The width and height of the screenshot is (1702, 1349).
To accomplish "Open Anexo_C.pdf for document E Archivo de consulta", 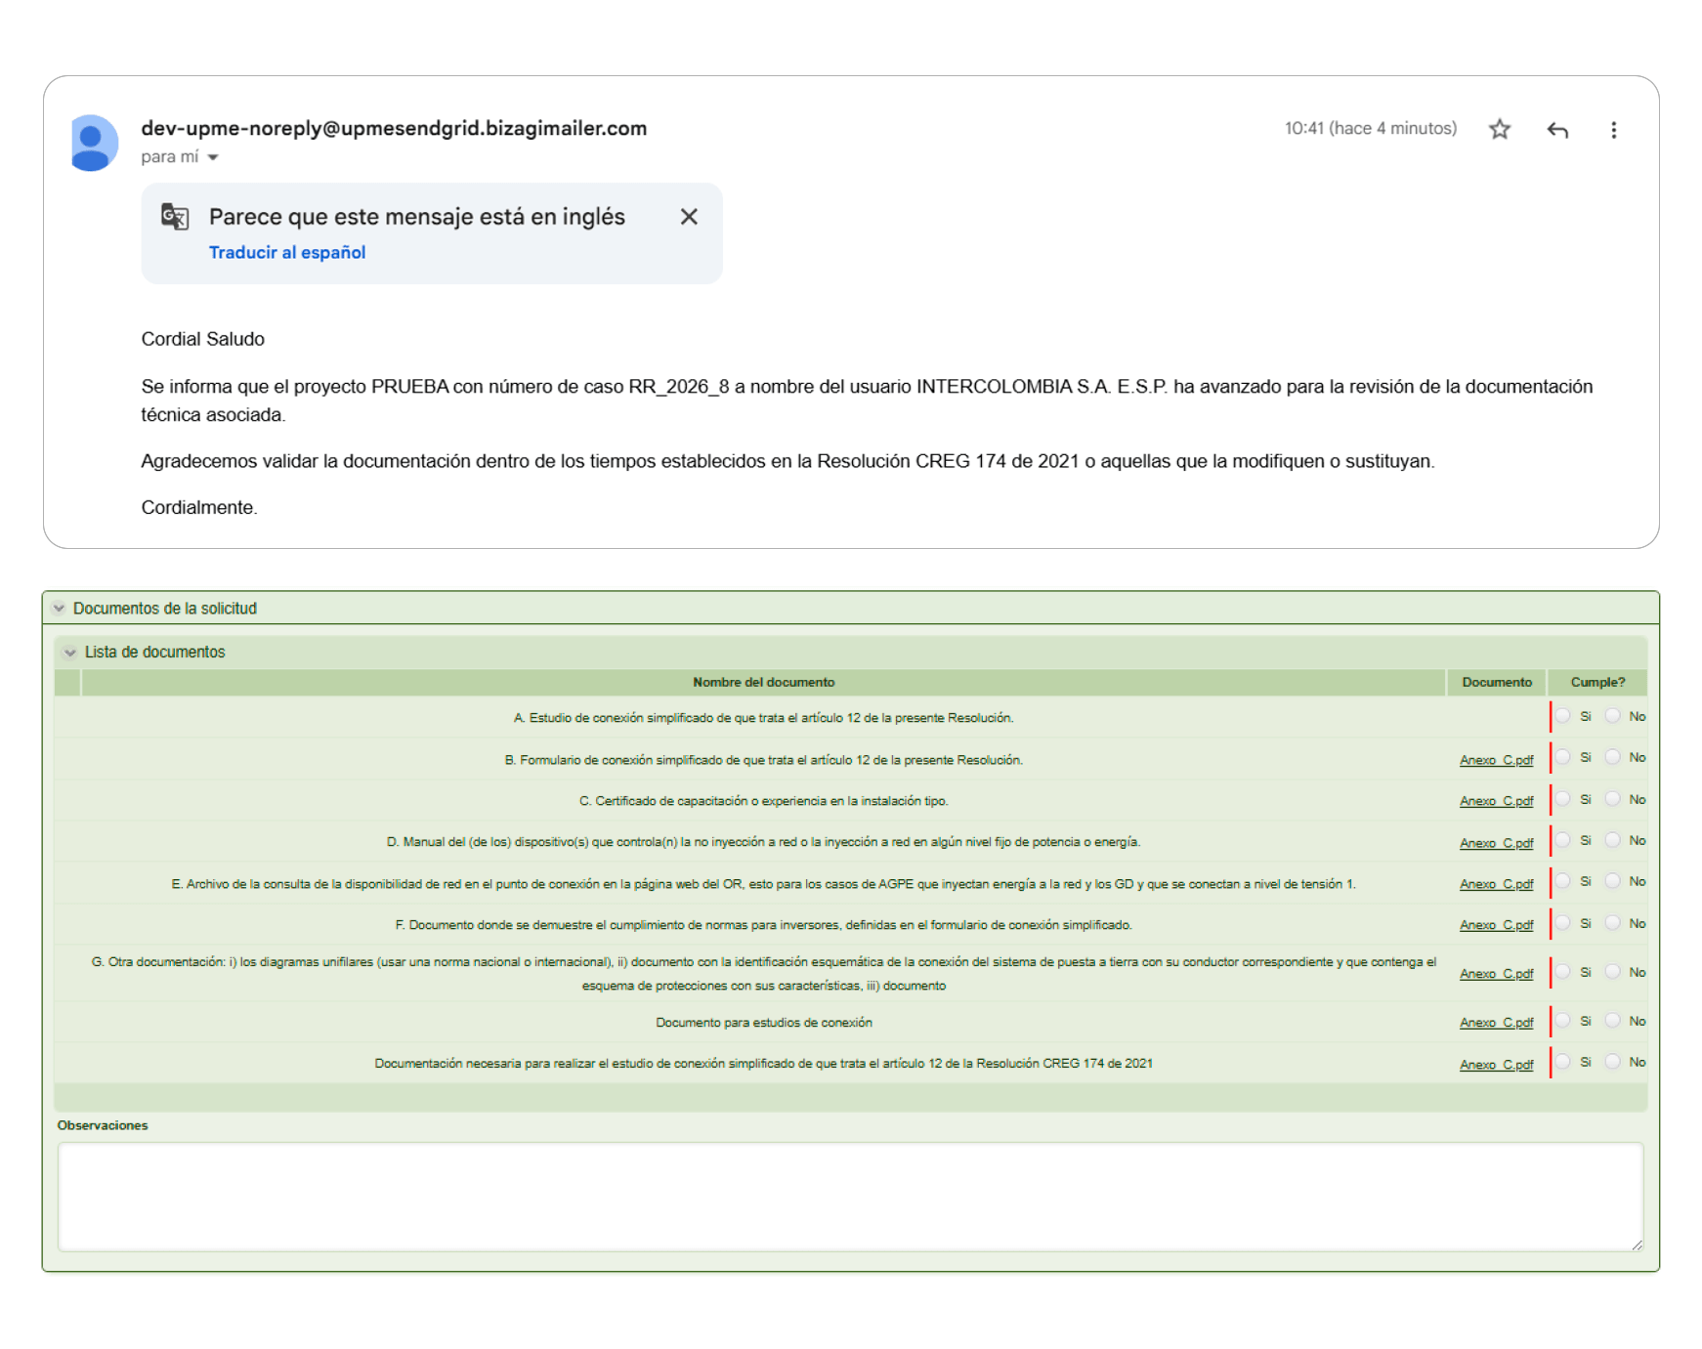I will pyautogui.click(x=1496, y=884).
